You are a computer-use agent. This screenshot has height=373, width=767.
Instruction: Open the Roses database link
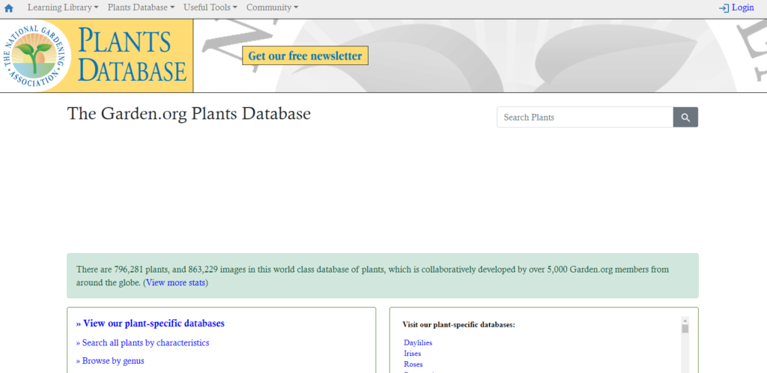click(413, 364)
